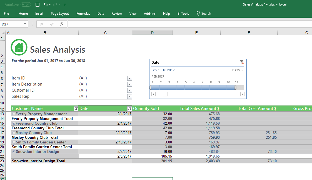The image size is (312, 180).
Task: Click the green home logo icon
Action: [x=19, y=47]
